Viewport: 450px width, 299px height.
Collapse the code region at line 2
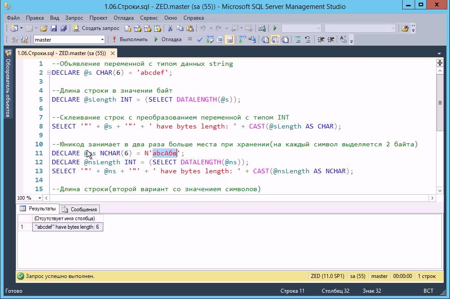pyautogui.click(x=49, y=73)
